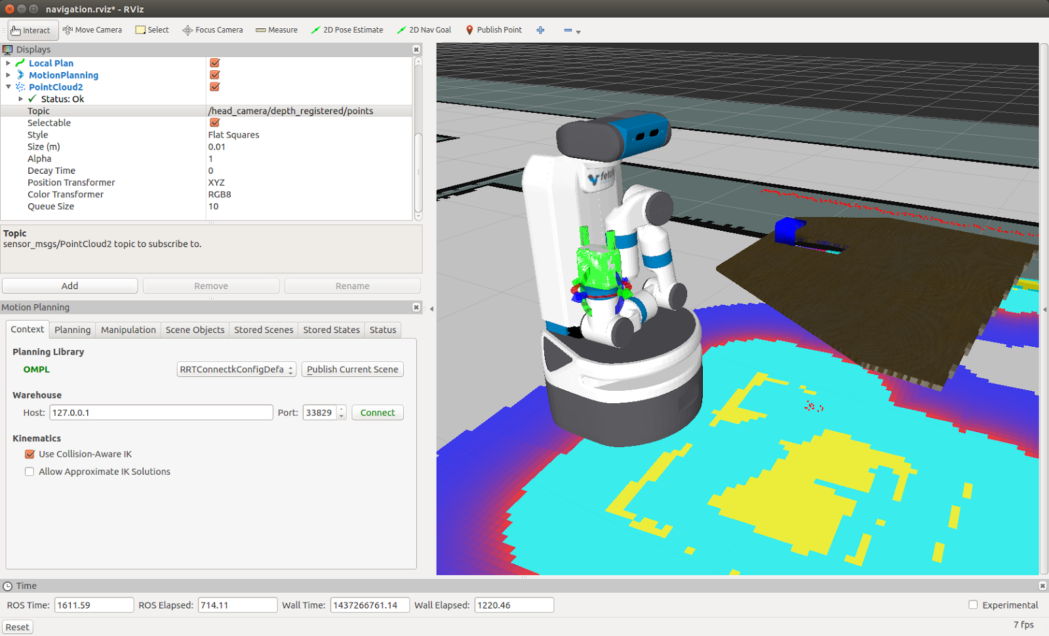Disable Use Collision-Aware IK
The width and height of the screenshot is (1049, 636).
click(30, 454)
